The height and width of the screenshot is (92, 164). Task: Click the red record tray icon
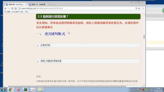(143, 90)
